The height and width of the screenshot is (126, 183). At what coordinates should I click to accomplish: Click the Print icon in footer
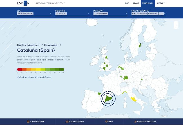[106, 122]
